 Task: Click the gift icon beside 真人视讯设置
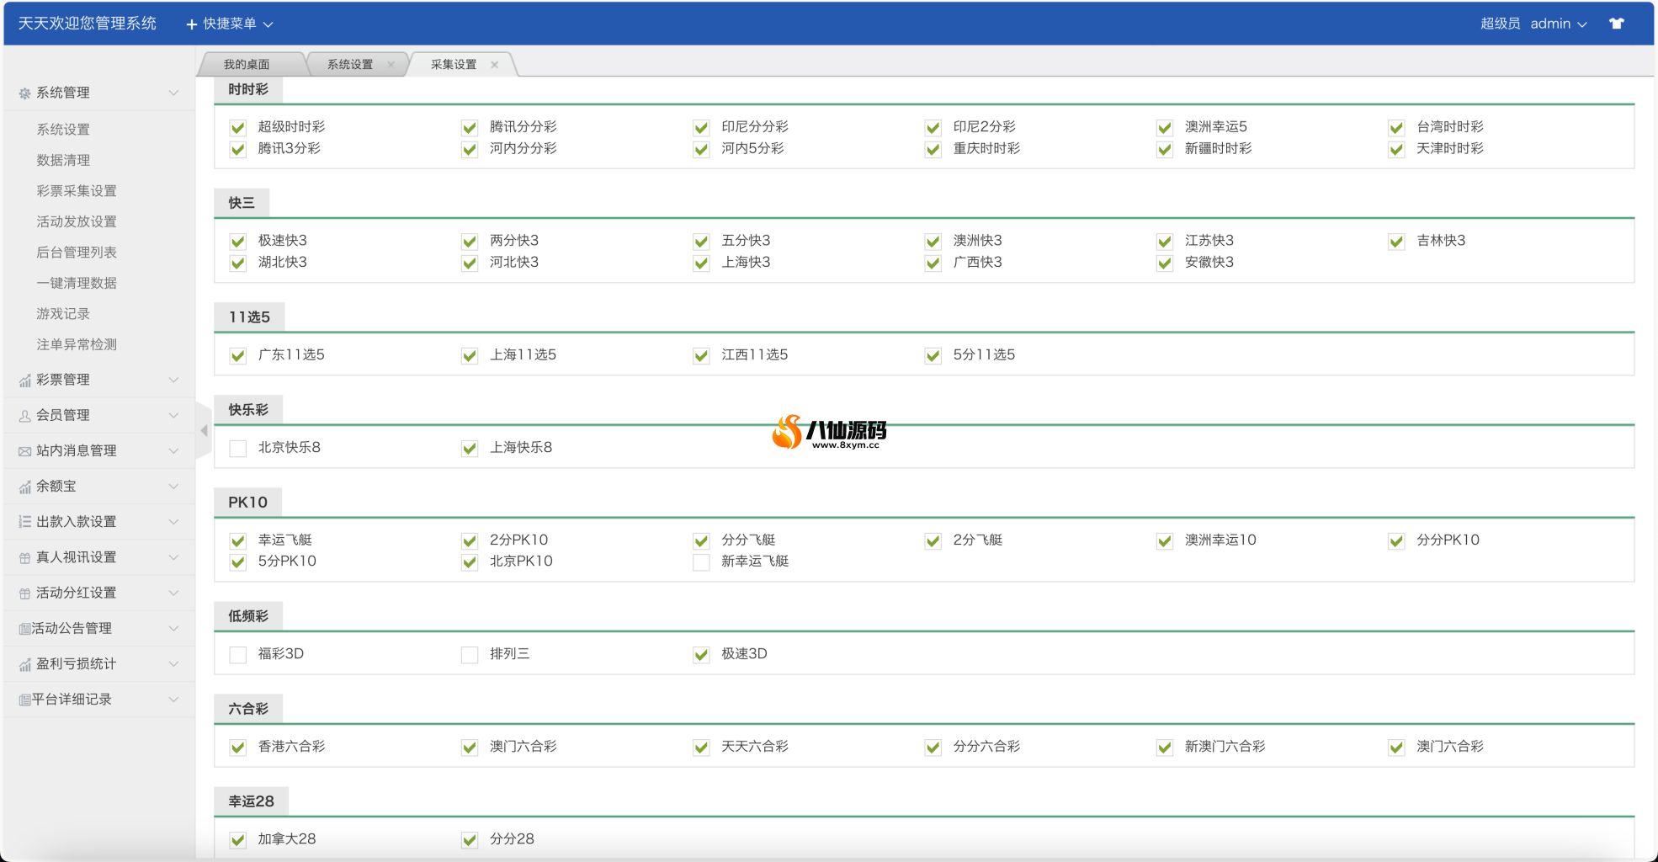(x=24, y=557)
